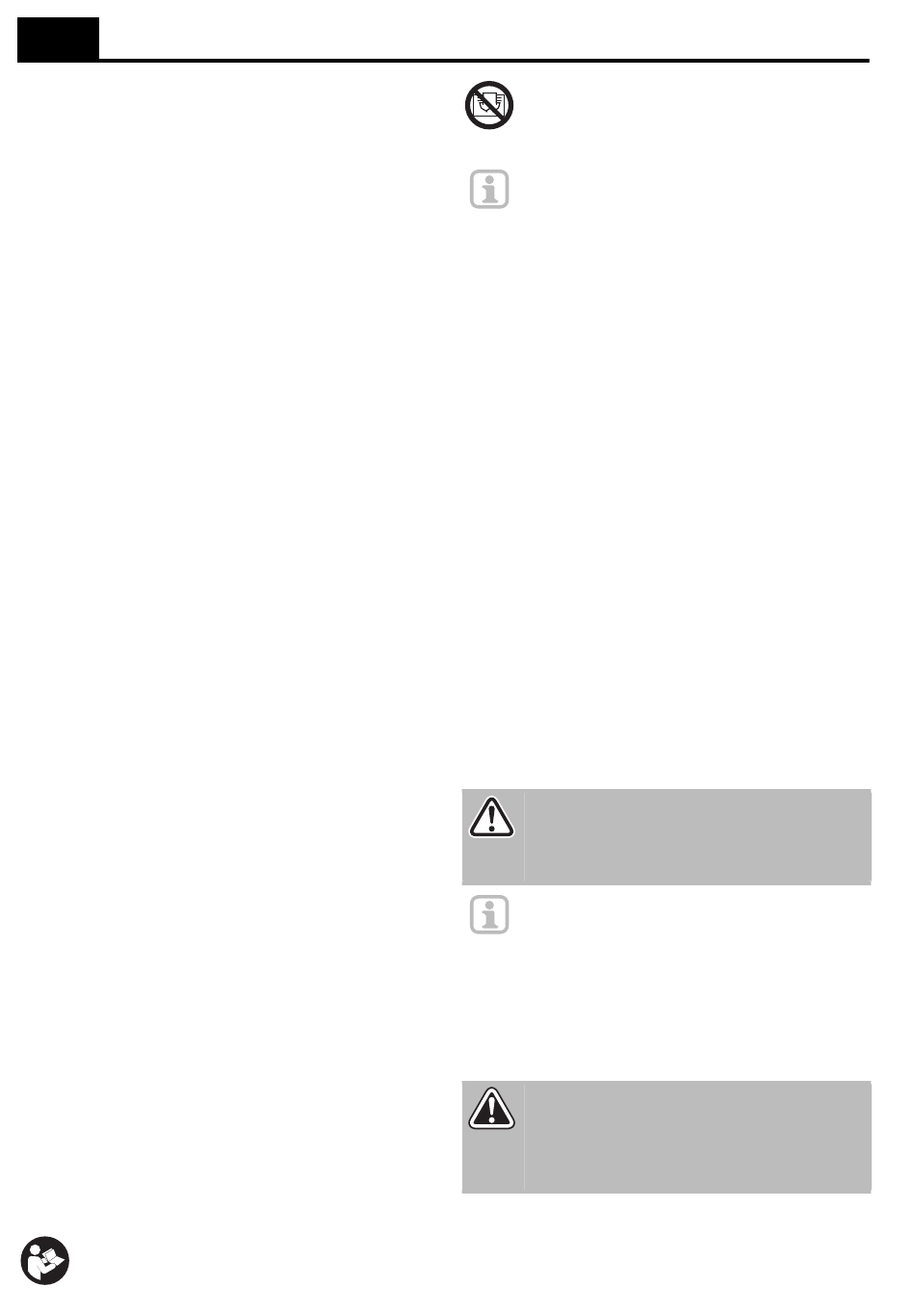Click the white-filled warning triangle icon
This screenshot has width=915, height=1314.
pyautogui.click(x=491, y=817)
